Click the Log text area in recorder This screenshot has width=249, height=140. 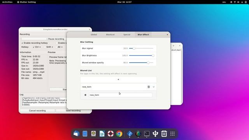[x=44, y=102]
